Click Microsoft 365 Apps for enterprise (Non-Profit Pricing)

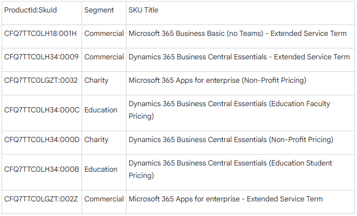point(217,80)
